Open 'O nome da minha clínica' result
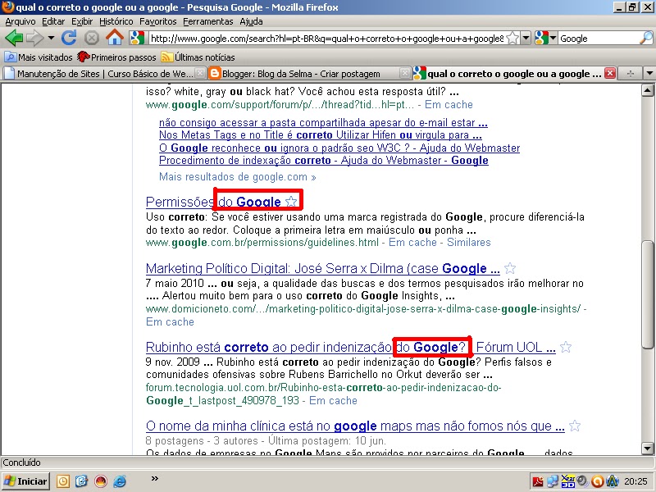Viewport: 656px width, 492px height. point(355,426)
